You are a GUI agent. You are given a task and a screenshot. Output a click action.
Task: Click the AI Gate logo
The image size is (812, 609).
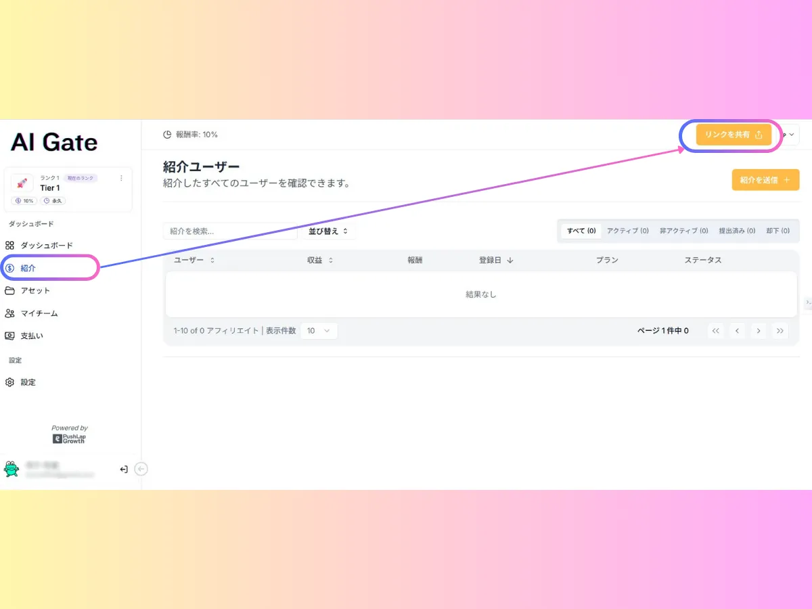(x=54, y=142)
